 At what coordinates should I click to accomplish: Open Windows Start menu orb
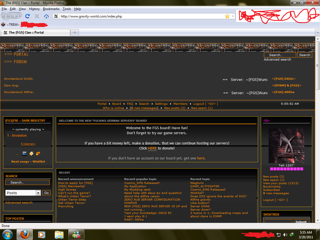coord(7,234)
